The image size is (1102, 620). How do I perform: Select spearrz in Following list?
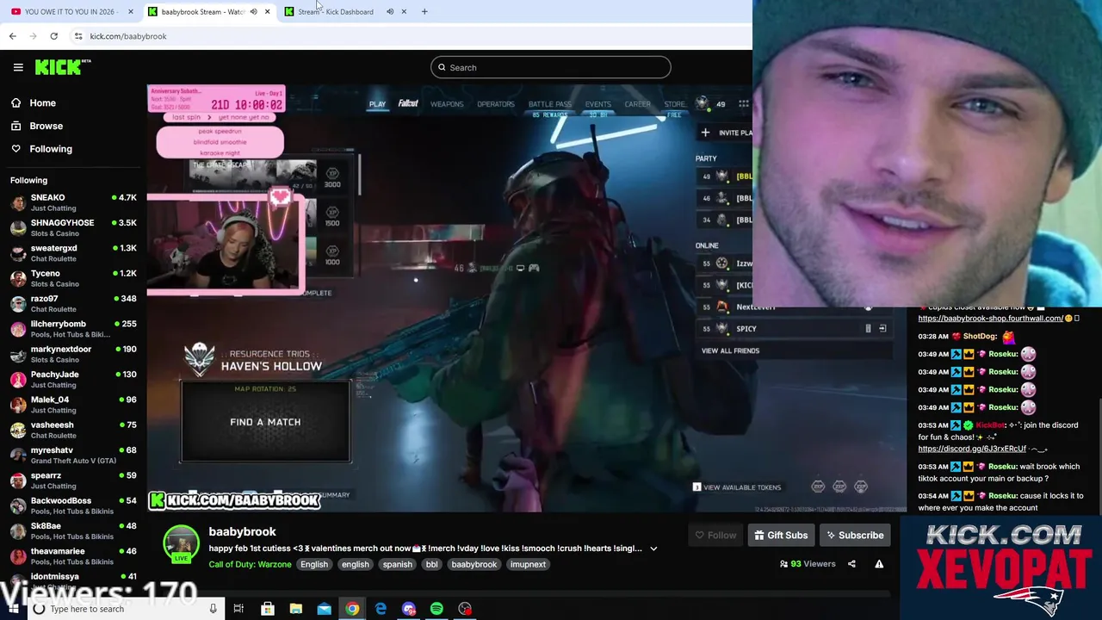click(x=73, y=480)
